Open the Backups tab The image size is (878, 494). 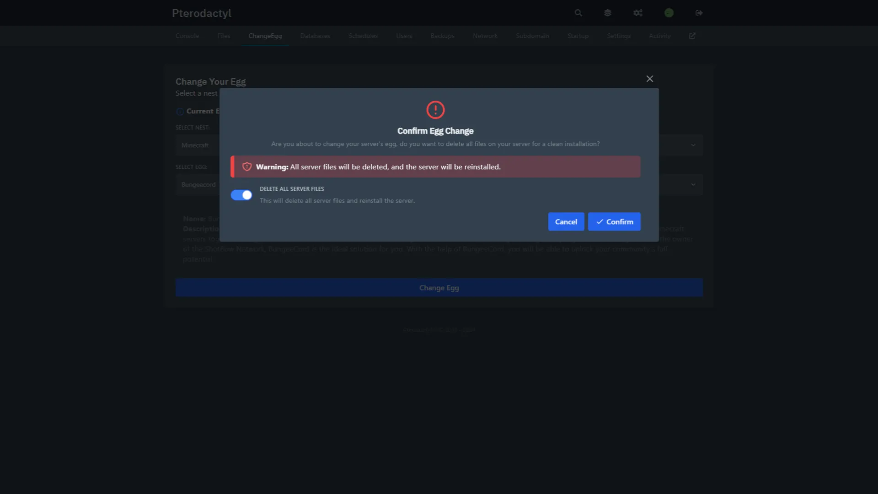[442, 36]
